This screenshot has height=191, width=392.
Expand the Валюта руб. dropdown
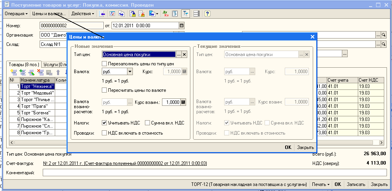(x=130, y=72)
